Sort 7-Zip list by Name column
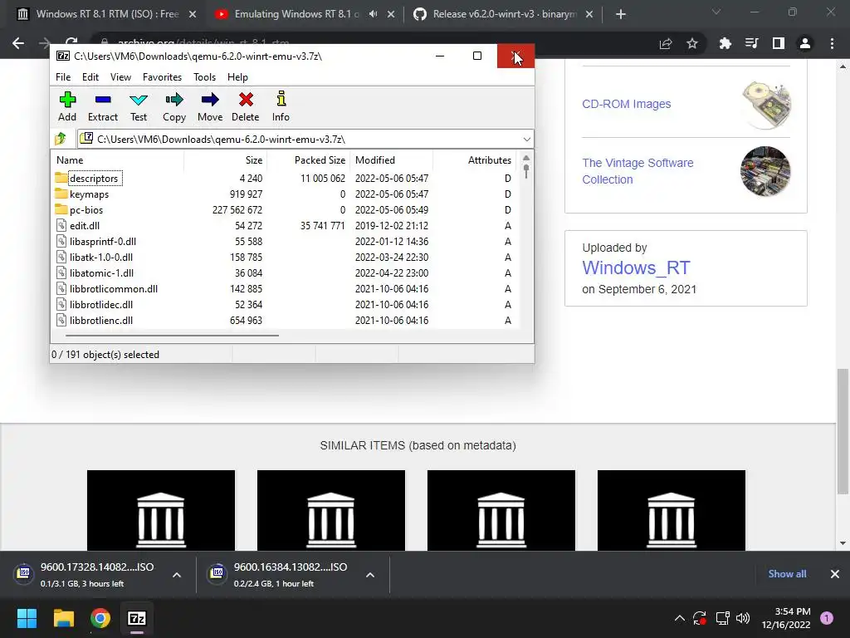Screen dimensions: 850x638 tap(117, 160)
